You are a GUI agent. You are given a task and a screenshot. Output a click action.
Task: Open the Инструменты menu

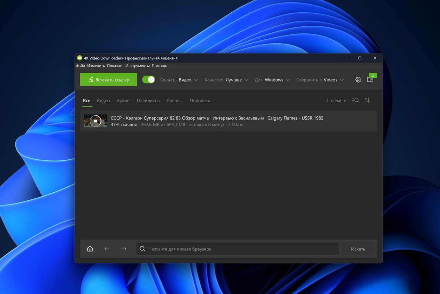click(137, 66)
